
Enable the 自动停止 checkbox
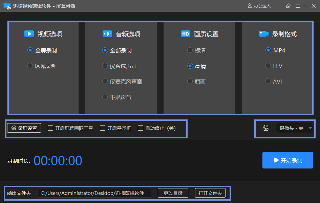tap(141, 128)
